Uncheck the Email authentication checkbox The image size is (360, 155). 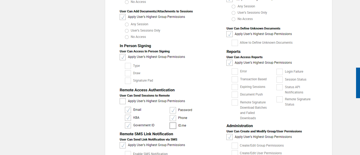128,110
